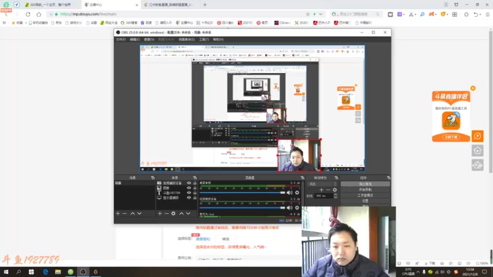This screenshot has width=493, height=277.
Task: Pop out the scenes dock panel
Action: [x=153, y=178]
